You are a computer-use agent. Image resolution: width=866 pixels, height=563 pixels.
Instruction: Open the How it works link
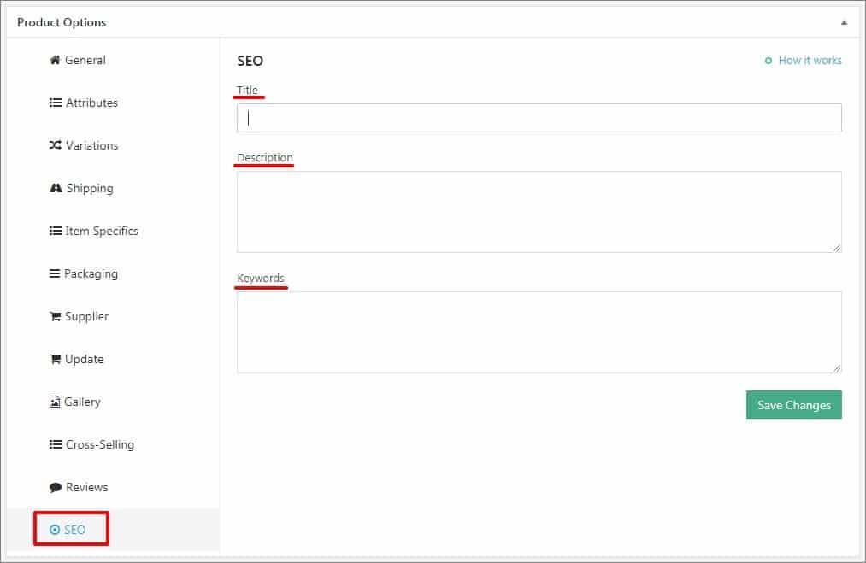(x=810, y=60)
